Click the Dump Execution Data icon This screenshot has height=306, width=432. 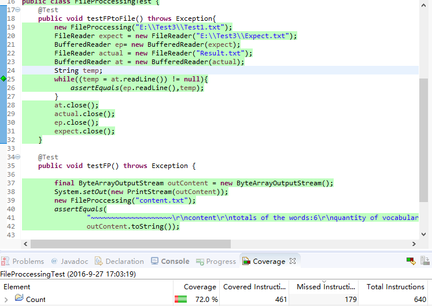425,261
